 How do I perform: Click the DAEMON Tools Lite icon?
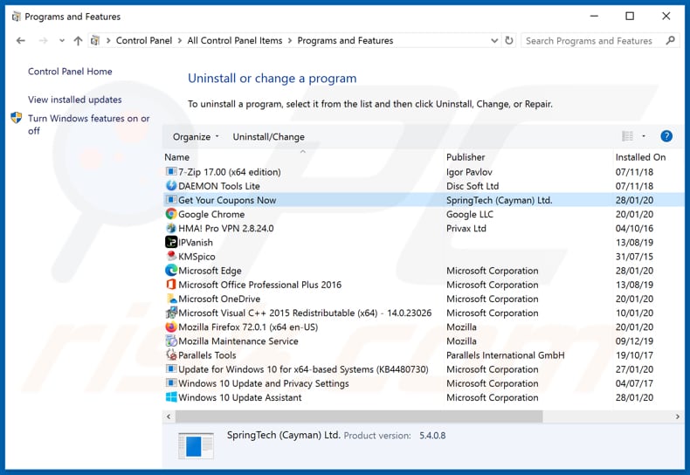(x=171, y=186)
